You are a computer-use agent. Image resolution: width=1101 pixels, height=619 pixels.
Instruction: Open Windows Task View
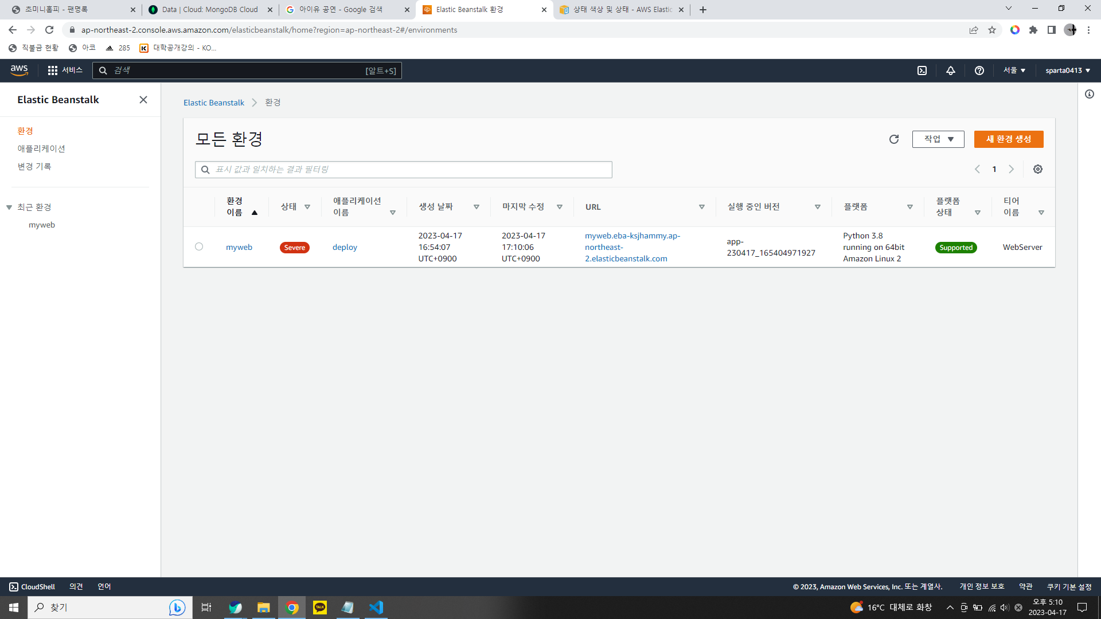[206, 608]
